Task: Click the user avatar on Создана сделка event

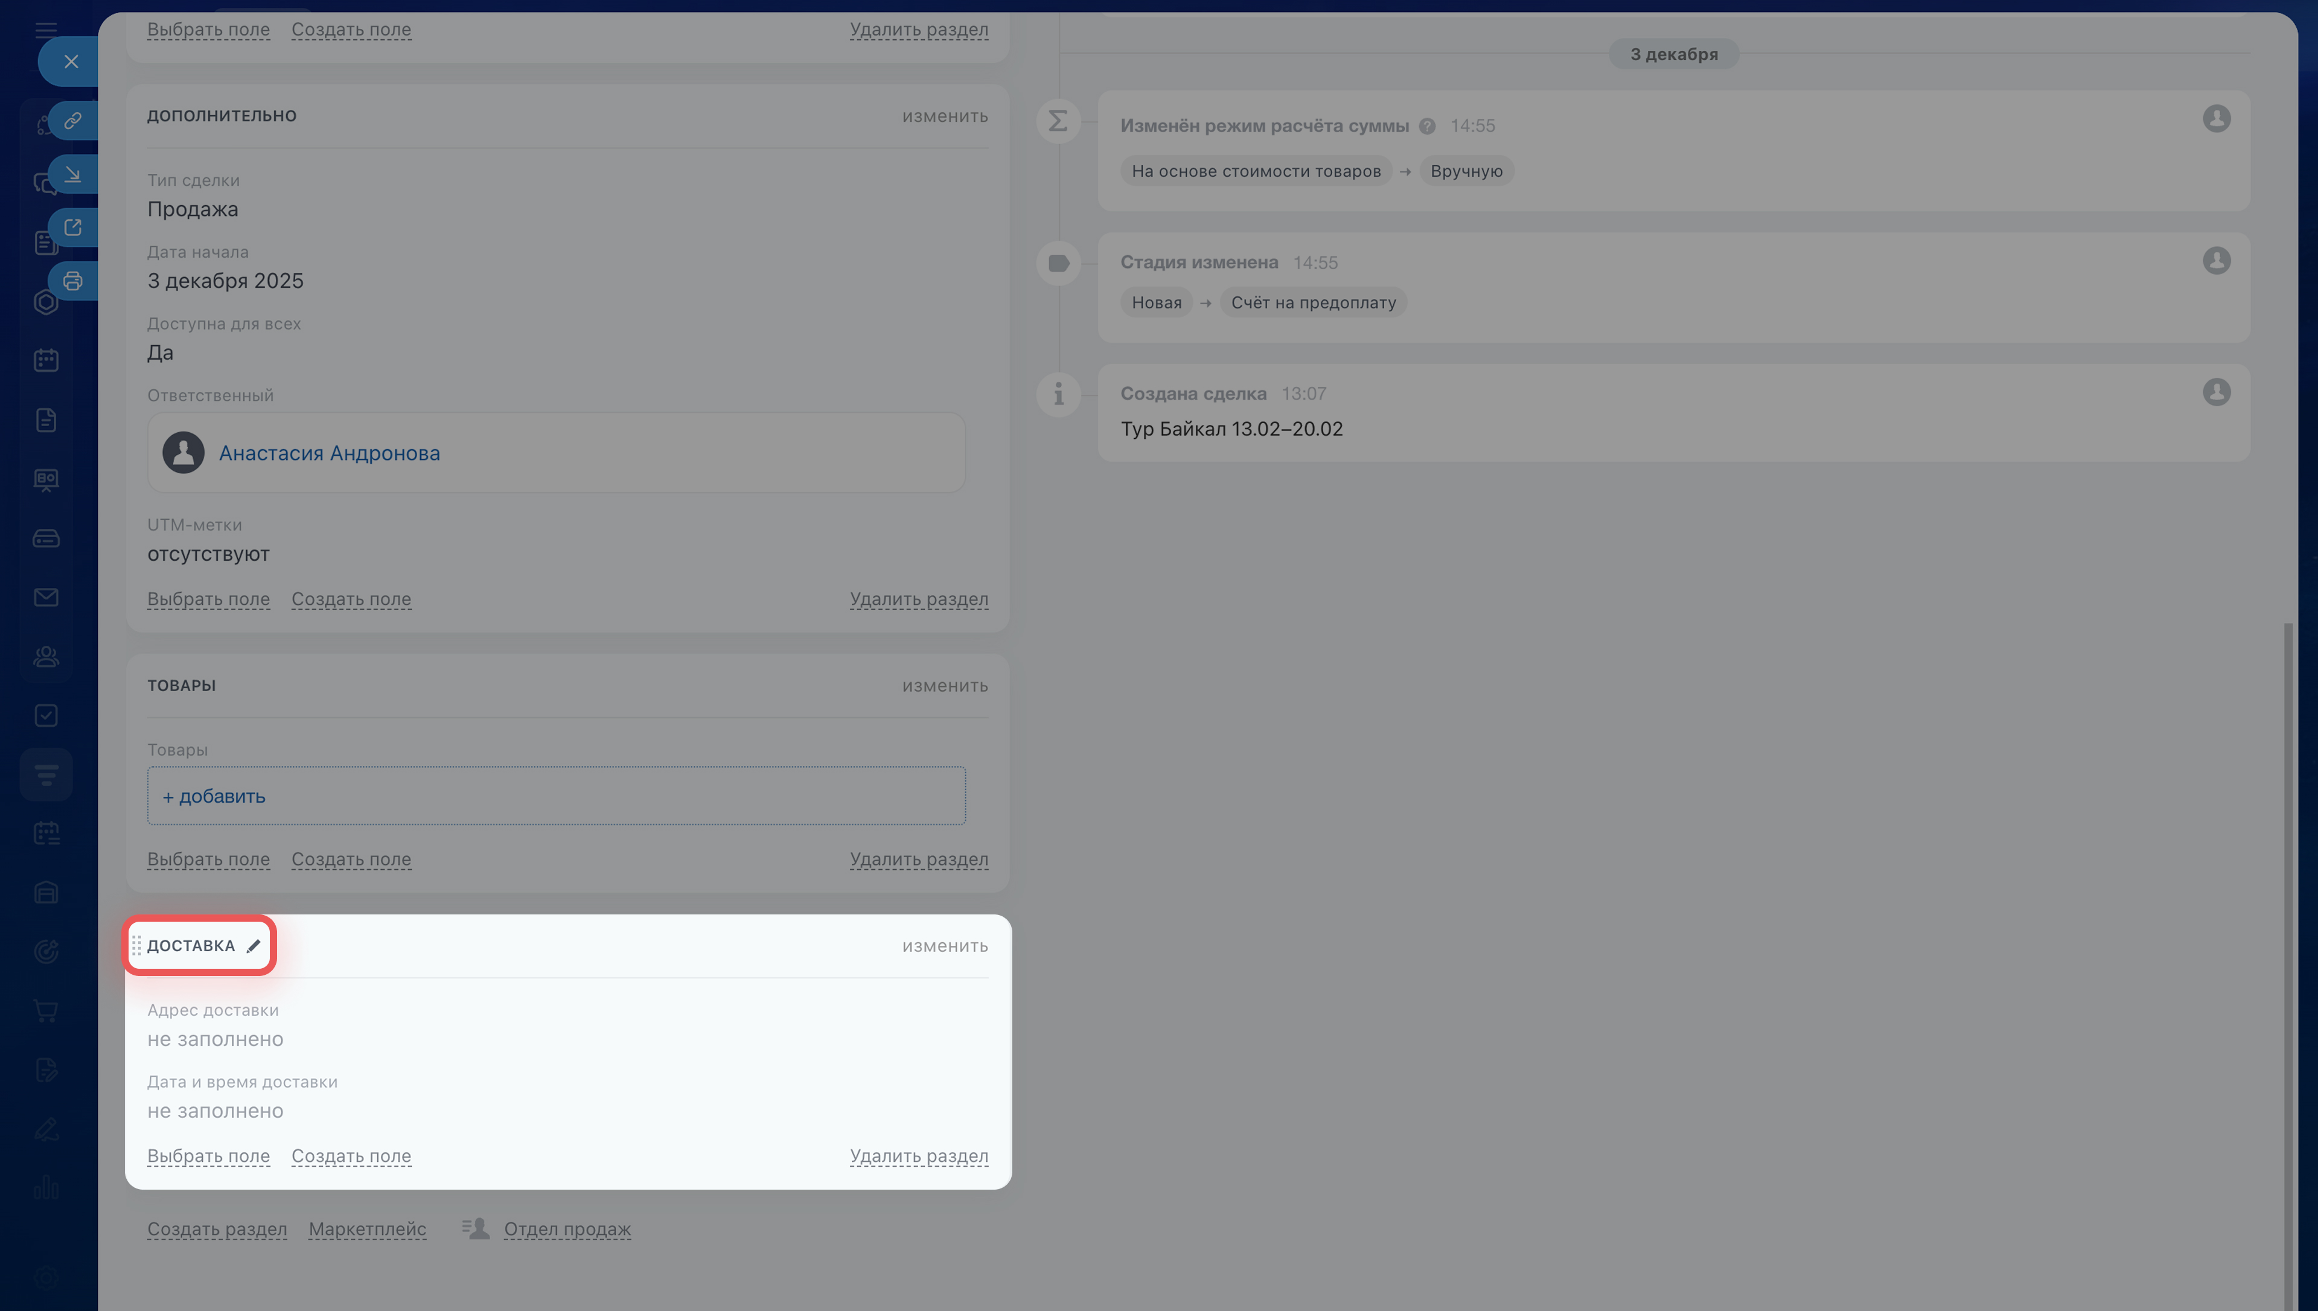Action: (x=2216, y=392)
